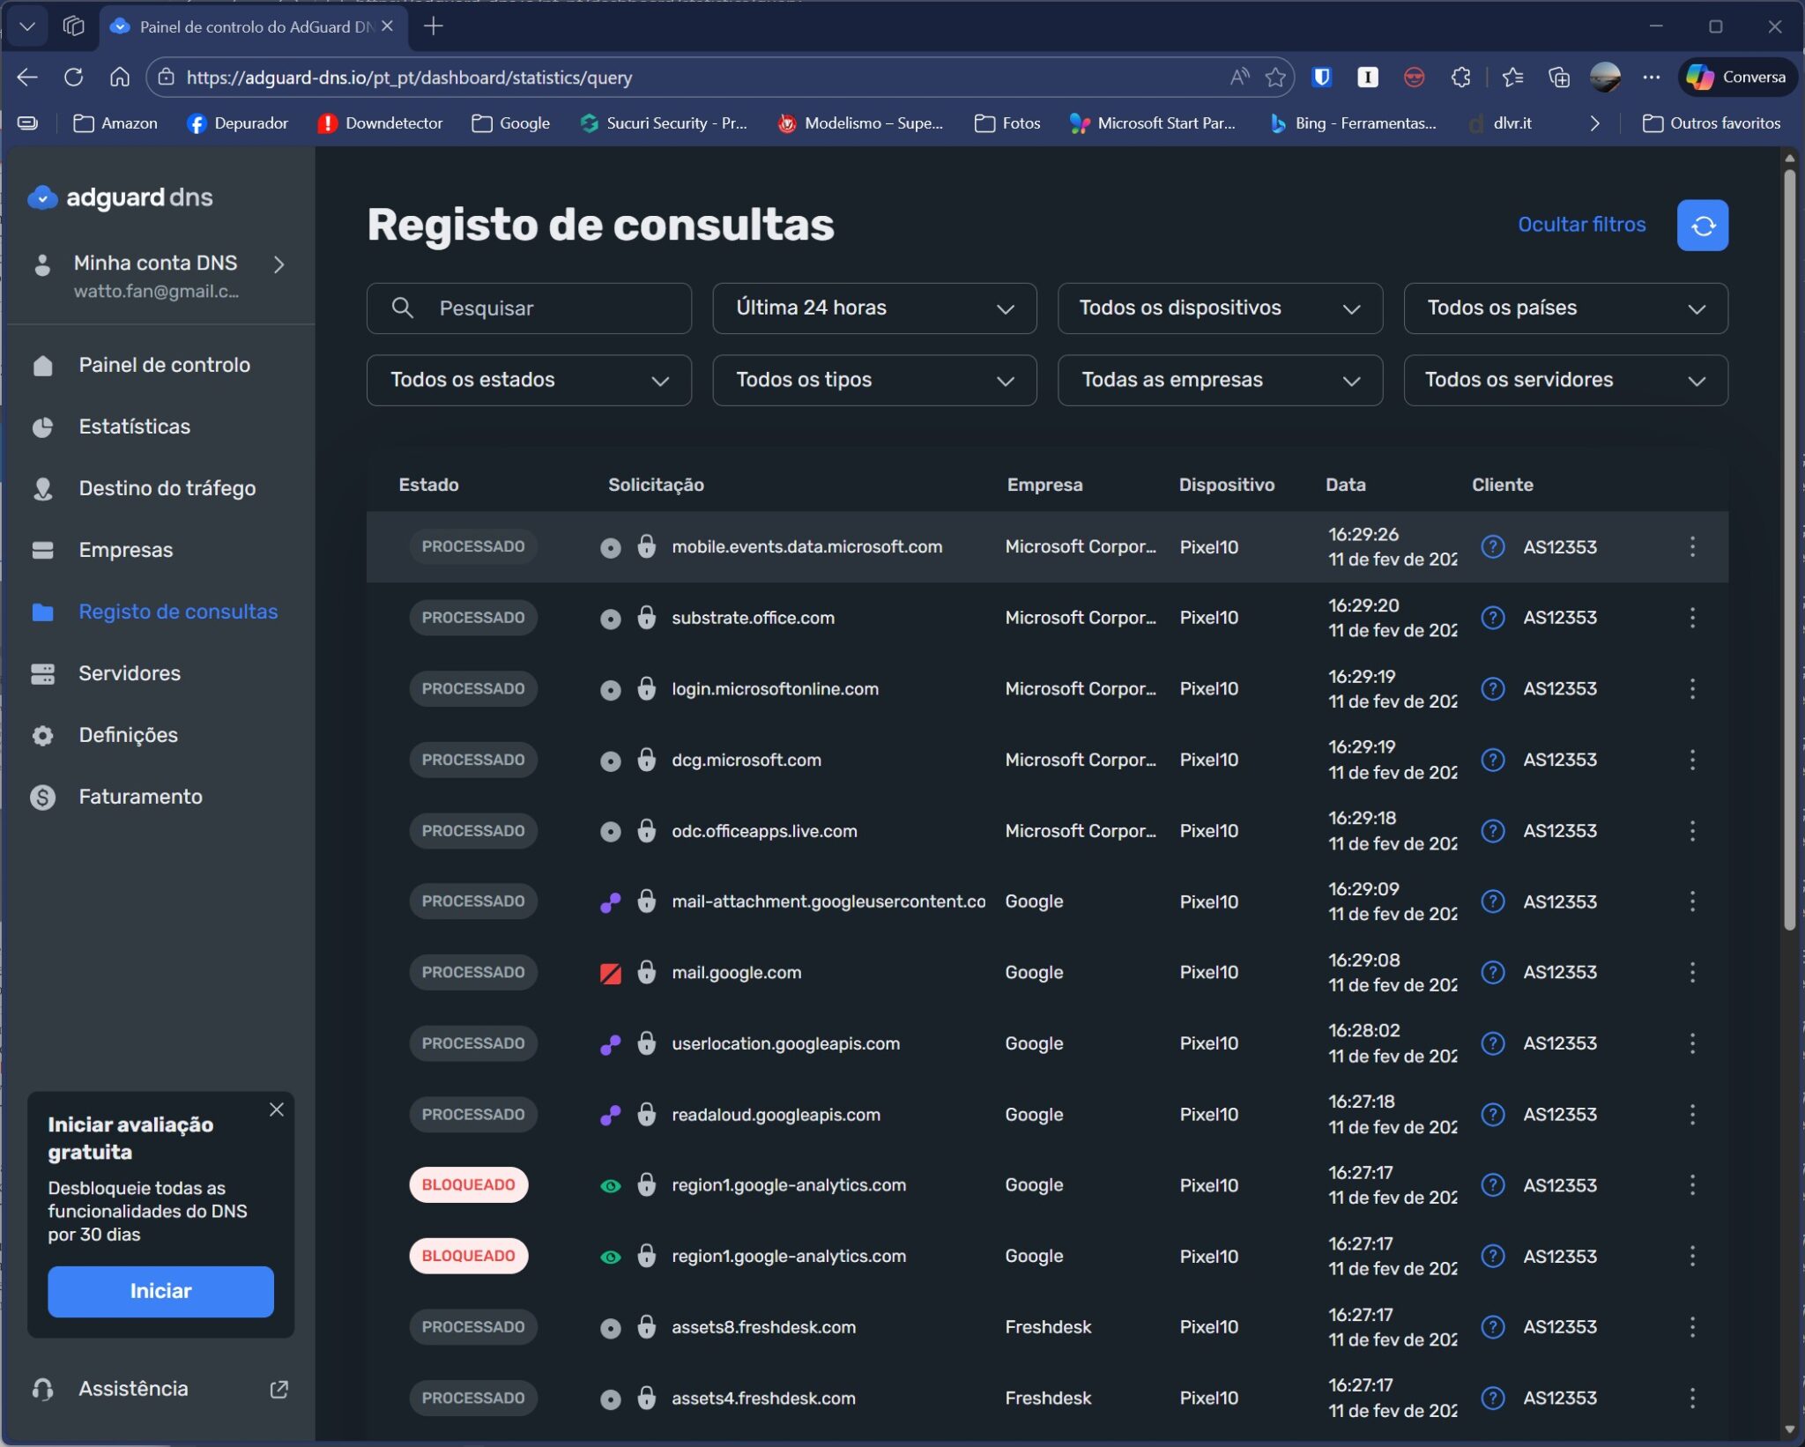Close the free trial promo card
1805x1447 pixels.
click(276, 1109)
